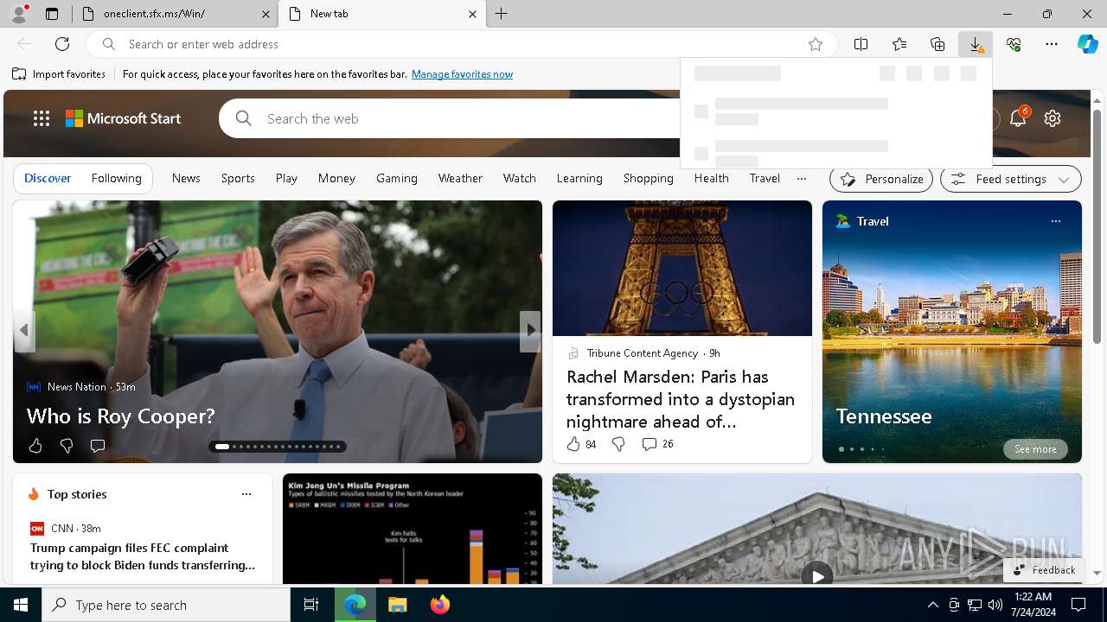
Task: Open Sports category
Action: (x=238, y=178)
